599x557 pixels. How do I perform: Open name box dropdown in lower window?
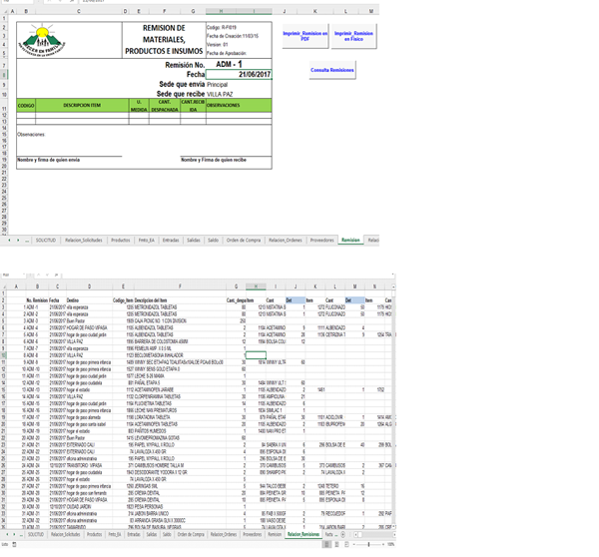[24, 275]
